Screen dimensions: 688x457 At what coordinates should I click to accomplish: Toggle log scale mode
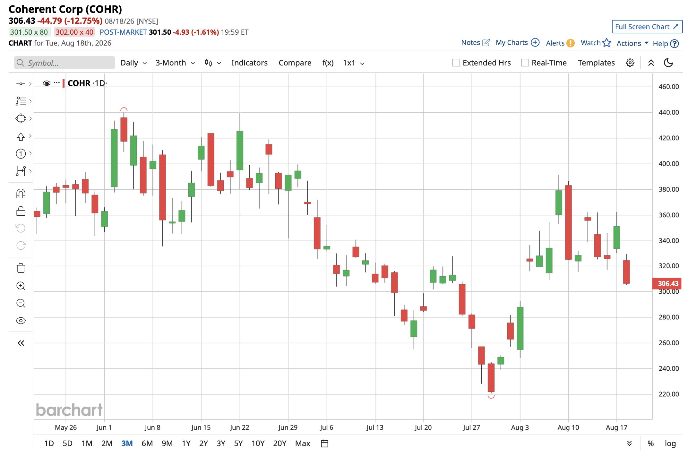click(670, 444)
